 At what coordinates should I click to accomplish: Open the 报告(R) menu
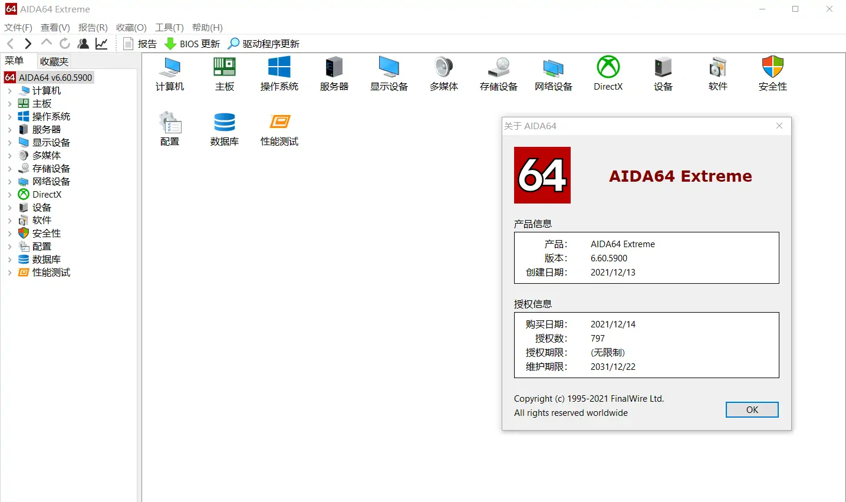93,27
